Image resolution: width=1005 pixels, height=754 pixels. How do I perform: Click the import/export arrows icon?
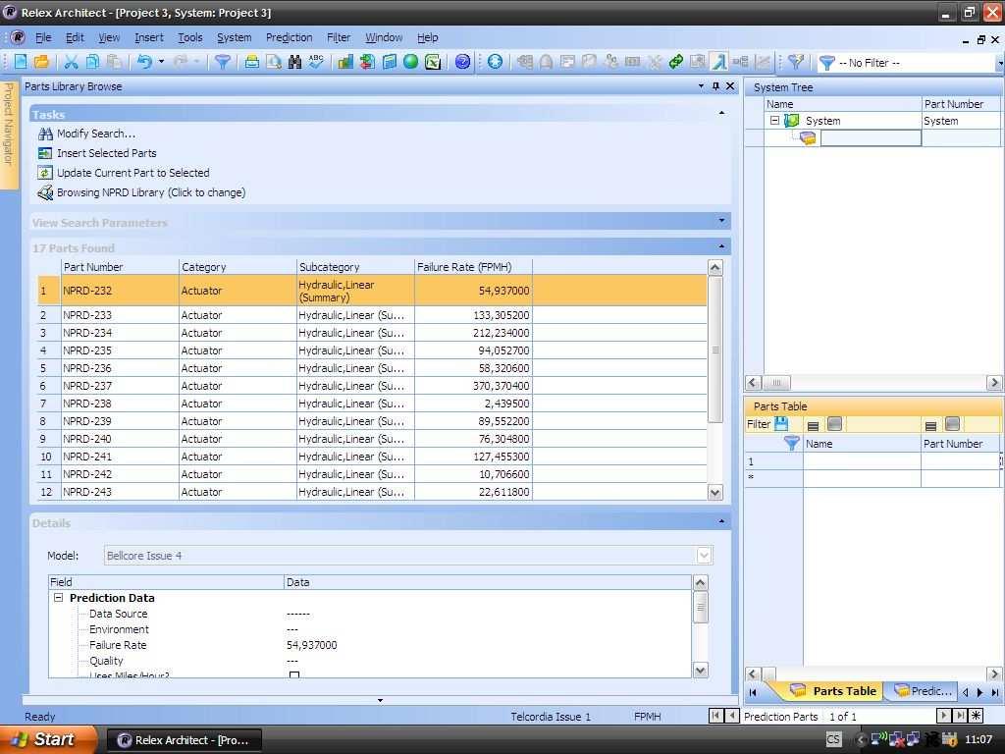point(367,62)
